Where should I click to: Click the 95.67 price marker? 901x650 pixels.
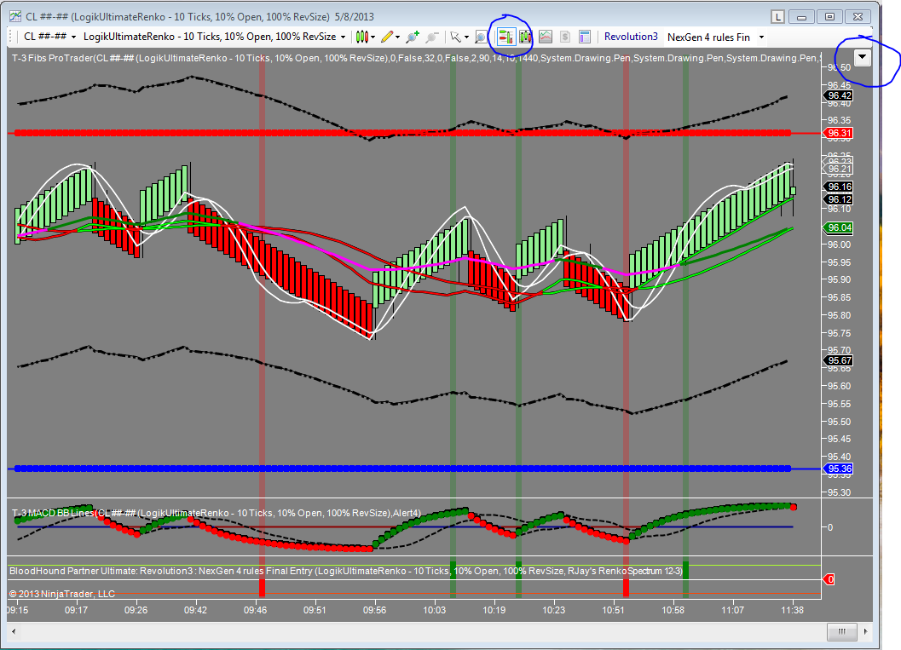pyautogui.click(x=839, y=360)
